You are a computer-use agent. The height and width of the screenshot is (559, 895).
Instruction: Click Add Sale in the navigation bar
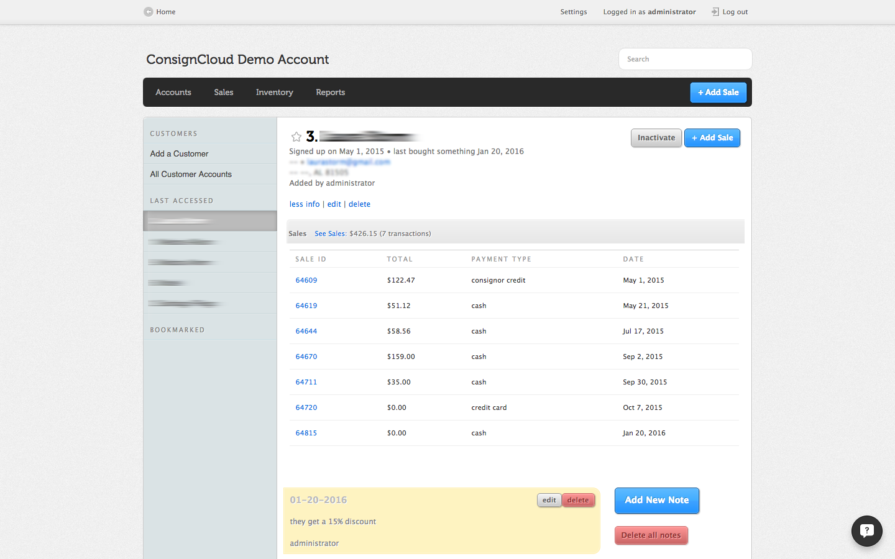pyautogui.click(x=718, y=93)
